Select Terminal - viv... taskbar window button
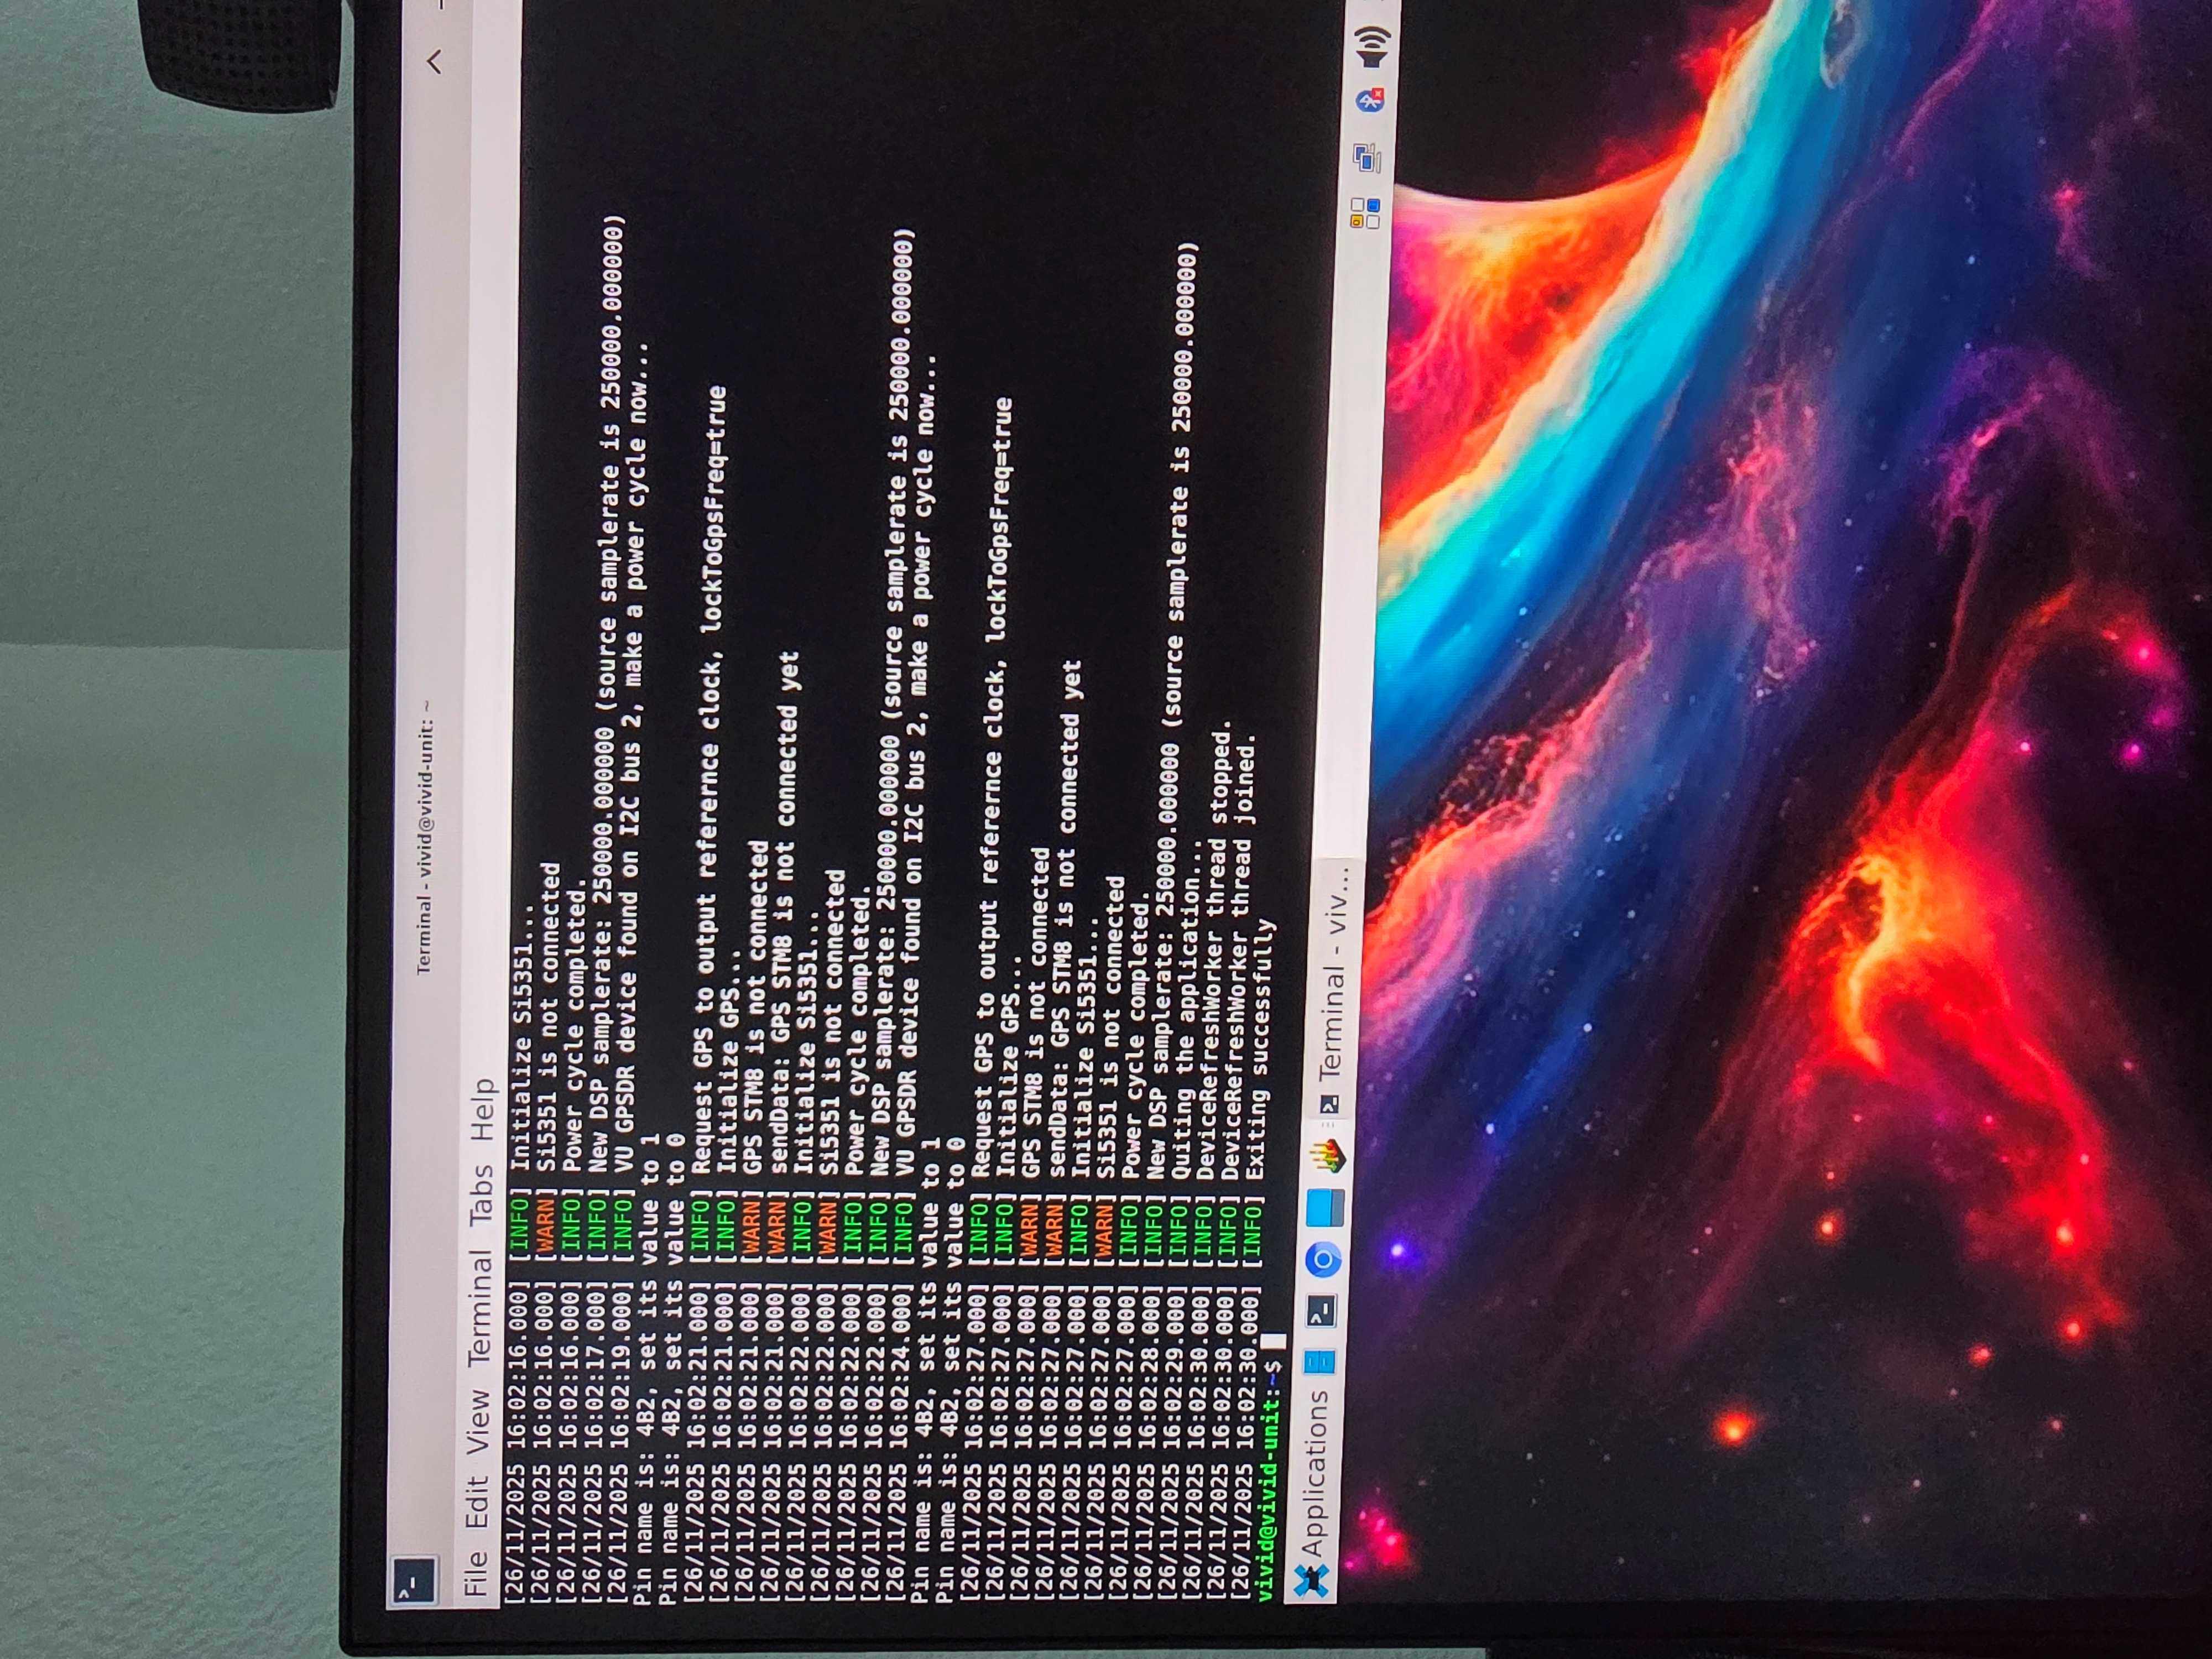 tap(1335, 985)
